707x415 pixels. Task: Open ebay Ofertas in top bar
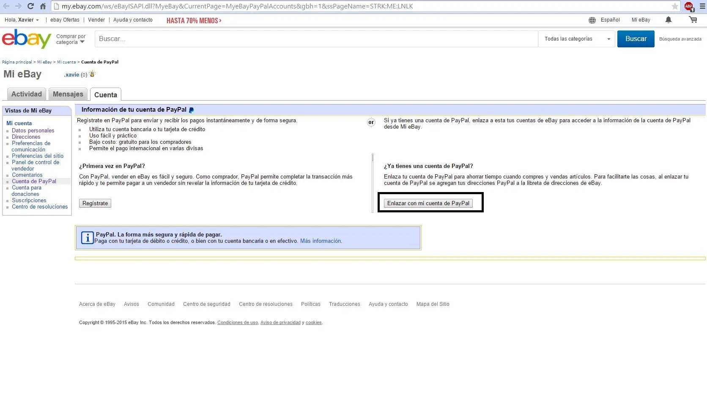pos(65,20)
